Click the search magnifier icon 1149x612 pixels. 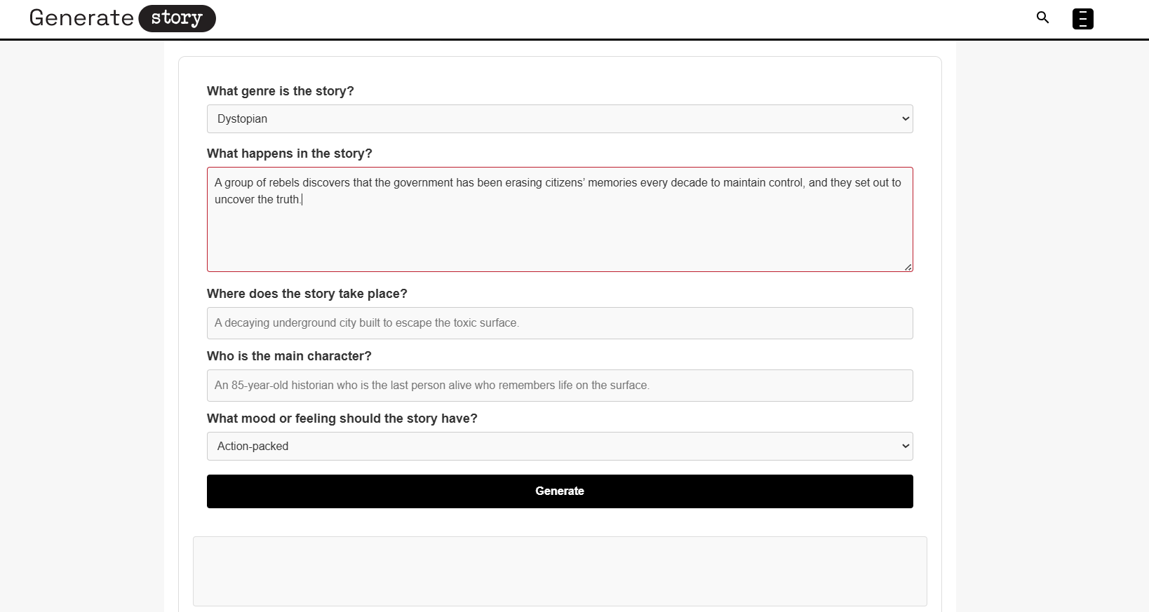click(x=1042, y=18)
